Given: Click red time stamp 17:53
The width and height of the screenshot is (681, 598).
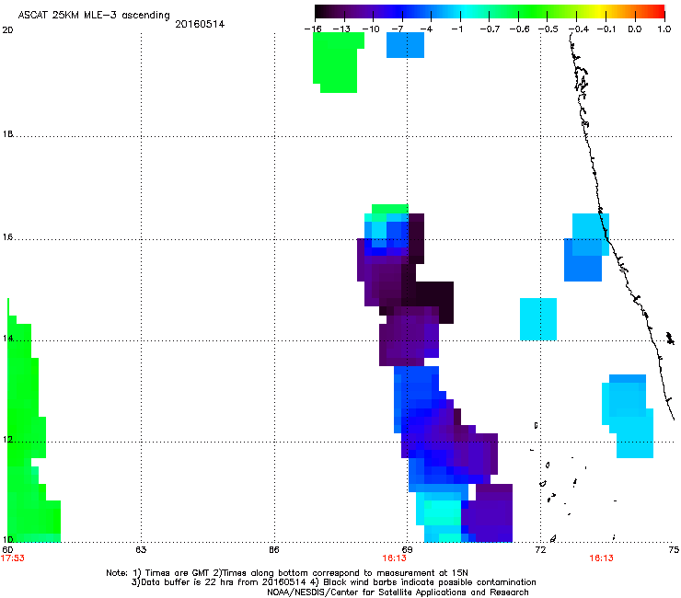Looking at the screenshot, I should tap(13, 558).
